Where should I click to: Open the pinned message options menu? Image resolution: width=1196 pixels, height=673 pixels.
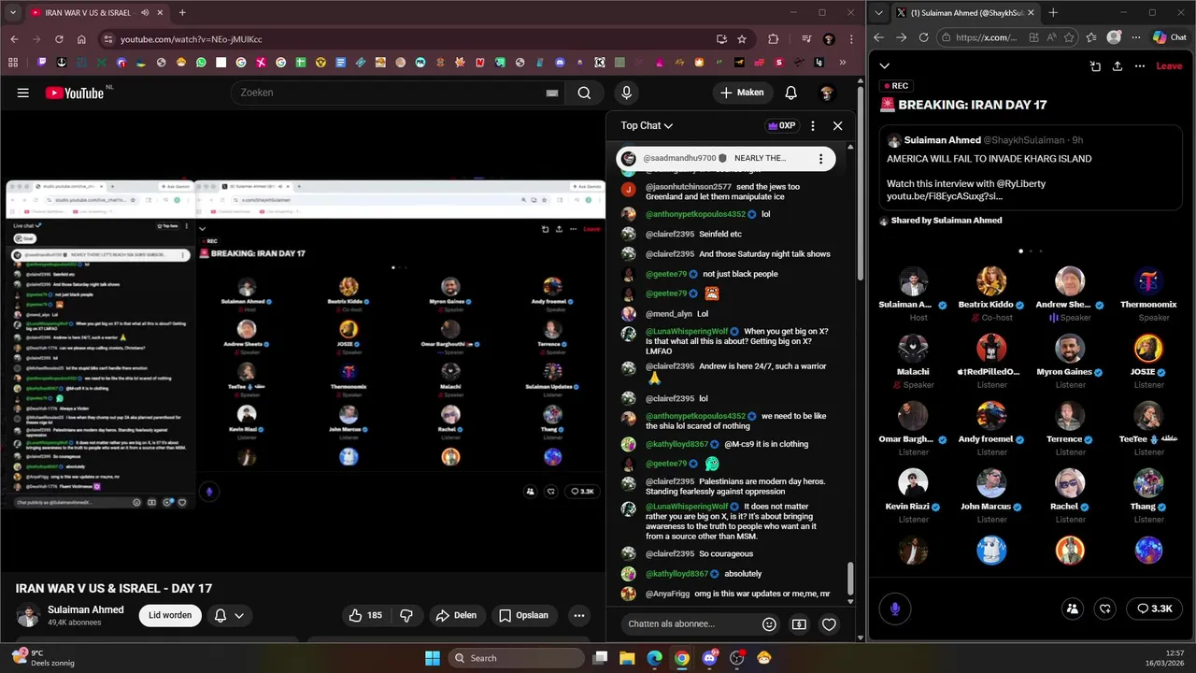820,159
